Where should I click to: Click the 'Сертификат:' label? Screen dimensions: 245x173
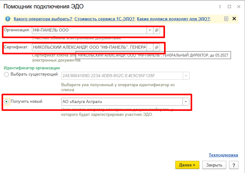click(16, 47)
